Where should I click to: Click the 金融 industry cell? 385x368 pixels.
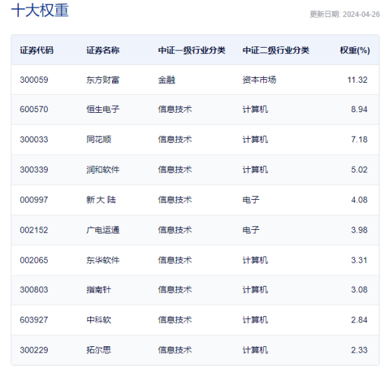coord(167,80)
